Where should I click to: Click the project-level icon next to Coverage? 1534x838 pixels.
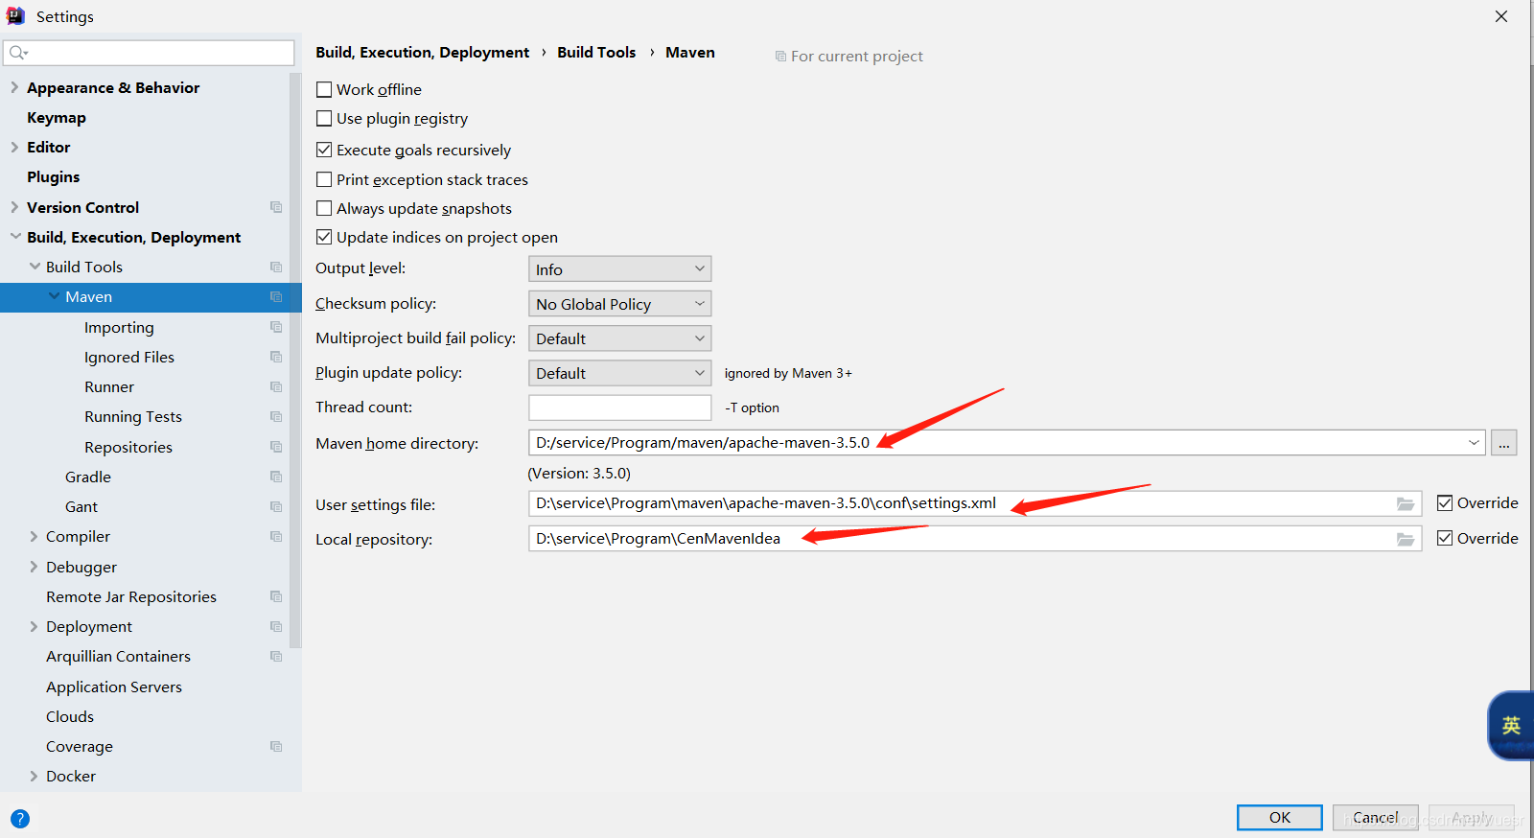[x=276, y=746]
